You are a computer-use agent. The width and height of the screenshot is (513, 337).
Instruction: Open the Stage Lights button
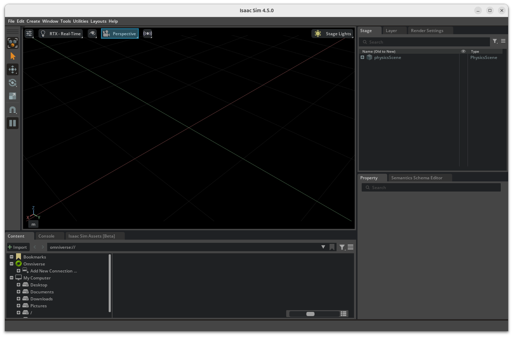[333, 33]
